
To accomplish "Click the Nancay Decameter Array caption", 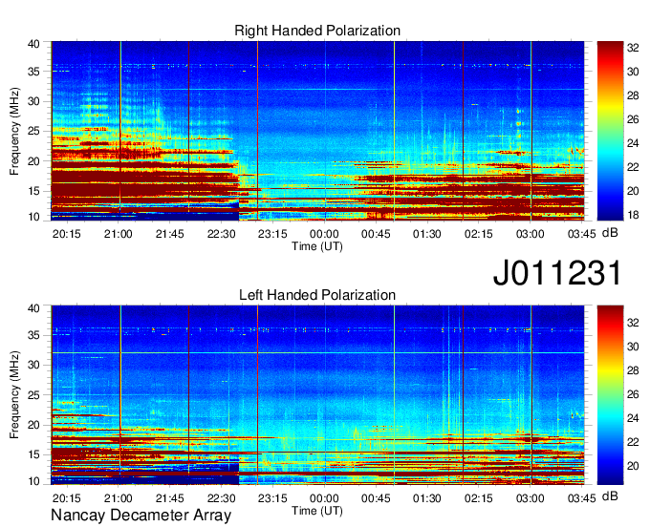I will 141,516.
